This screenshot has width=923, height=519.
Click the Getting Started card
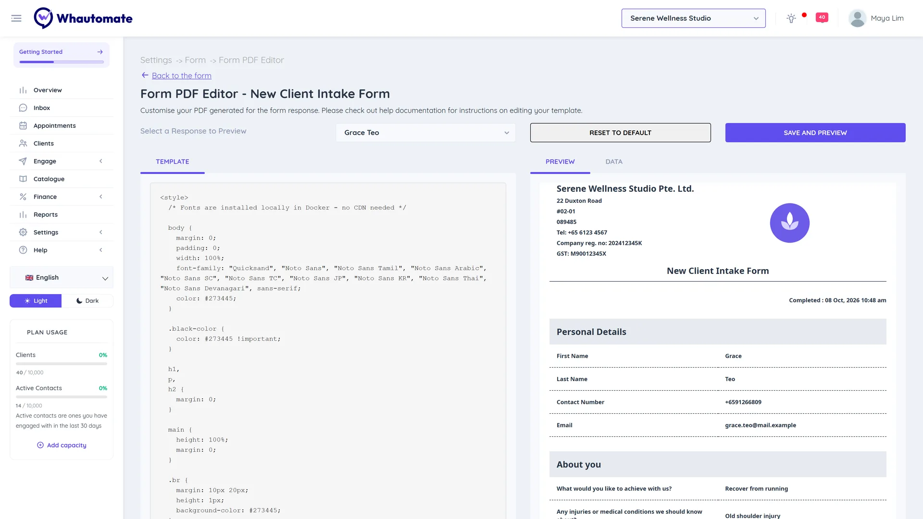tap(62, 55)
